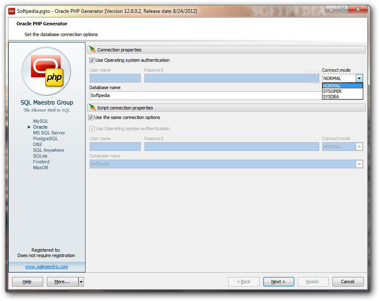Click the Ready button

pyautogui.click(x=313, y=282)
